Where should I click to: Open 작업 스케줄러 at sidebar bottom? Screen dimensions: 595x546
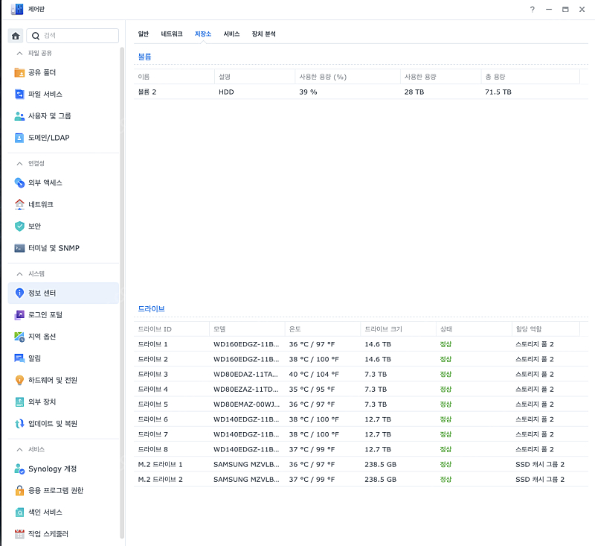19,533
